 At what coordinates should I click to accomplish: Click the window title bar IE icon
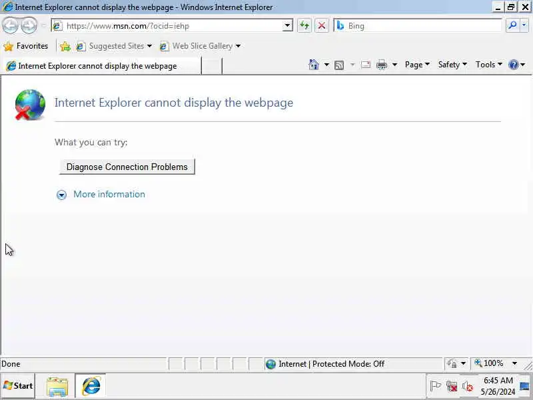point(8,7)
